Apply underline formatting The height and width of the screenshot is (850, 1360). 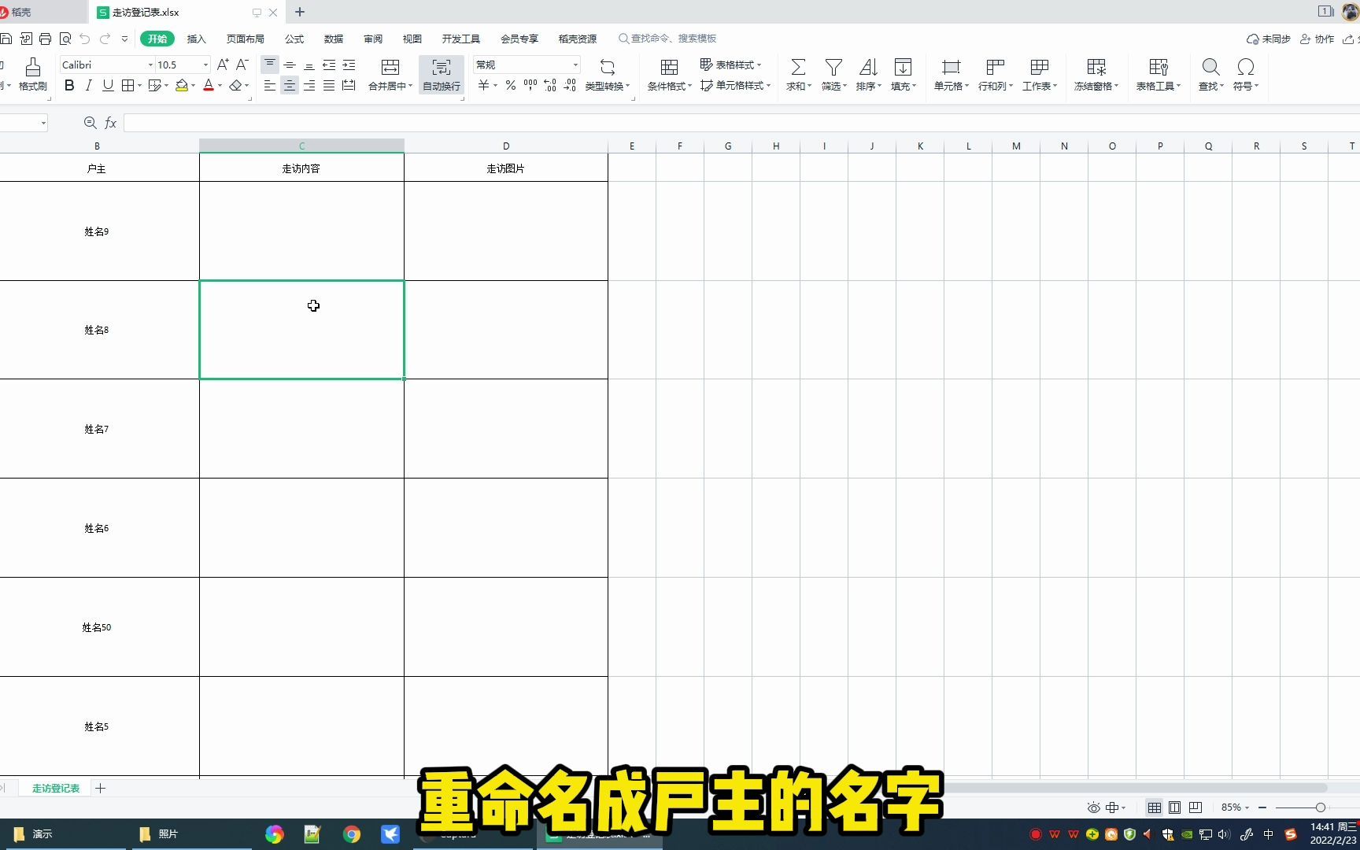107,86
